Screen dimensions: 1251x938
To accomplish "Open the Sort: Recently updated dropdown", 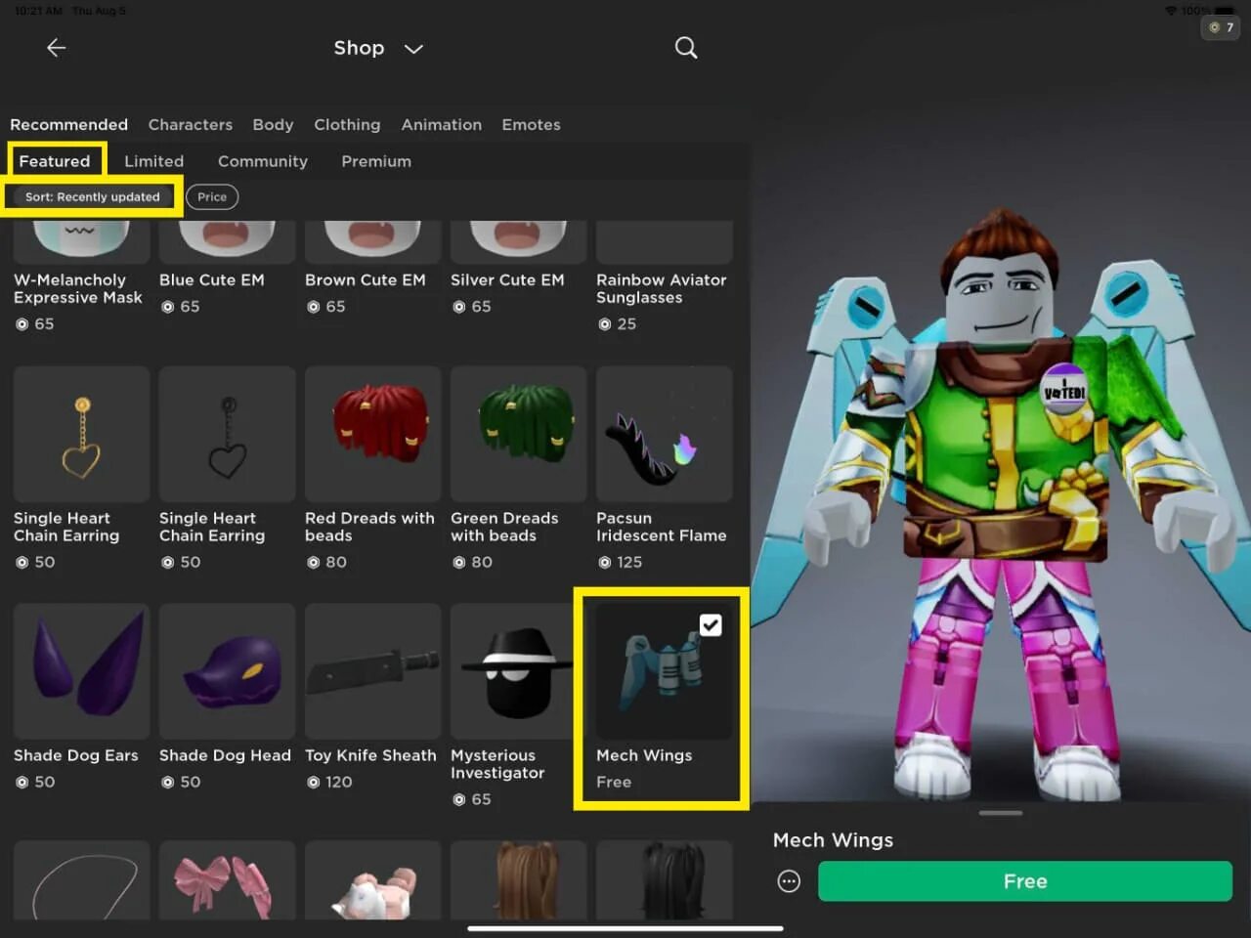I will point(93,197).
